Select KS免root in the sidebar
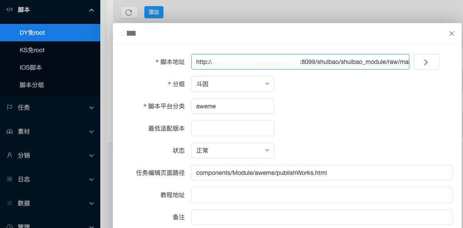The width and height of the screenshot is (463, 228). (x=50, y=50)
